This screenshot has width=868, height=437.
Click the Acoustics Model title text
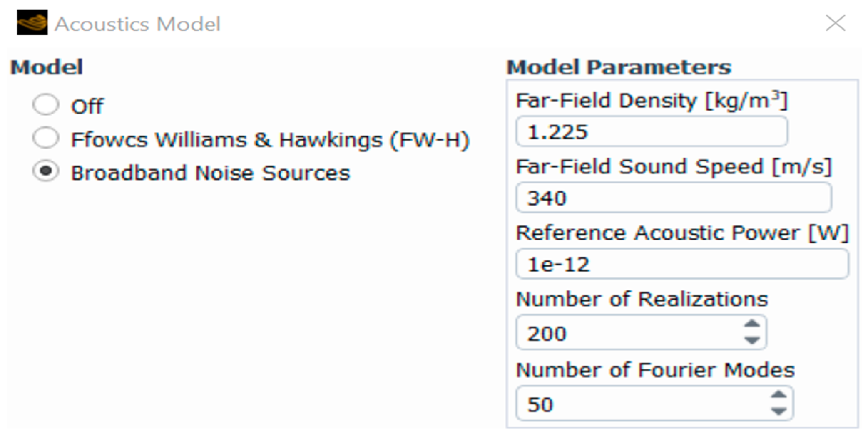point(138,24)
